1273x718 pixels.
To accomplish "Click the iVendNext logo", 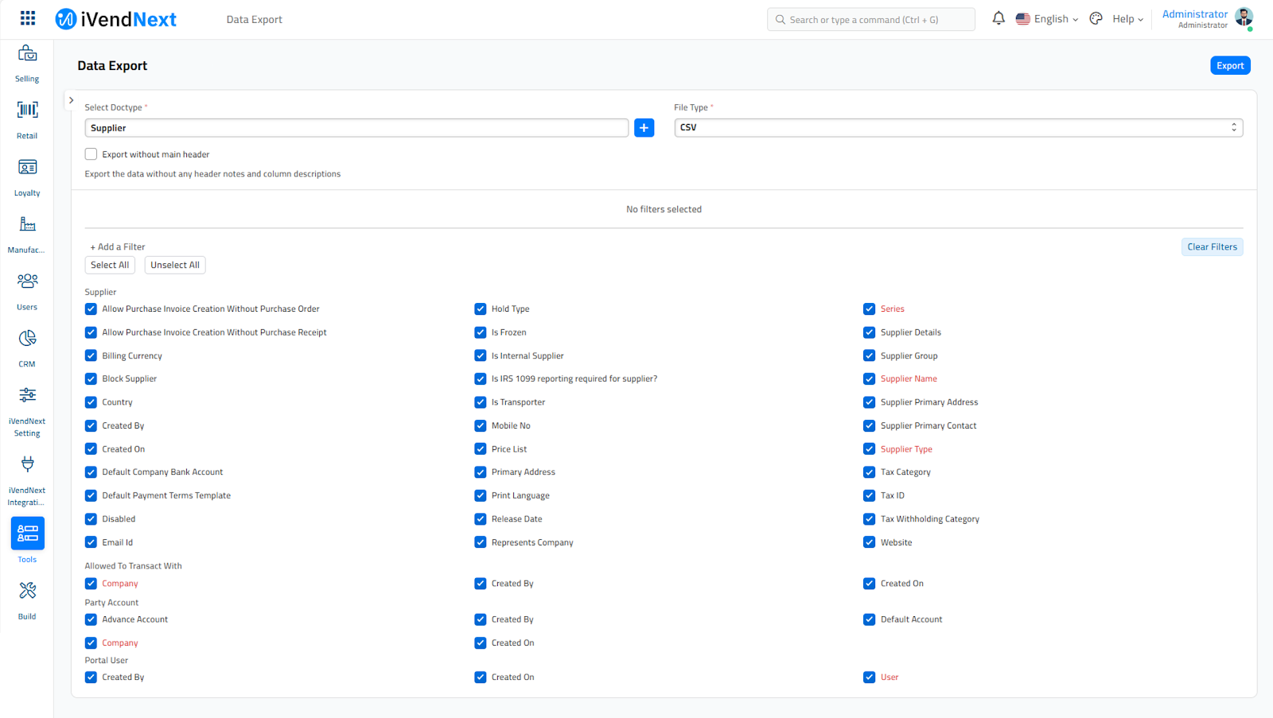I will [x=115, y=18].
